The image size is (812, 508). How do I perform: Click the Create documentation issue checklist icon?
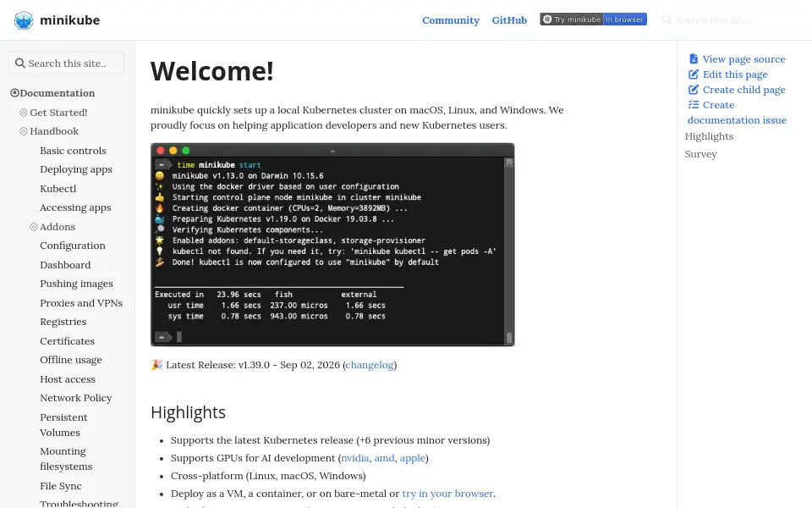tap(694, 105)
